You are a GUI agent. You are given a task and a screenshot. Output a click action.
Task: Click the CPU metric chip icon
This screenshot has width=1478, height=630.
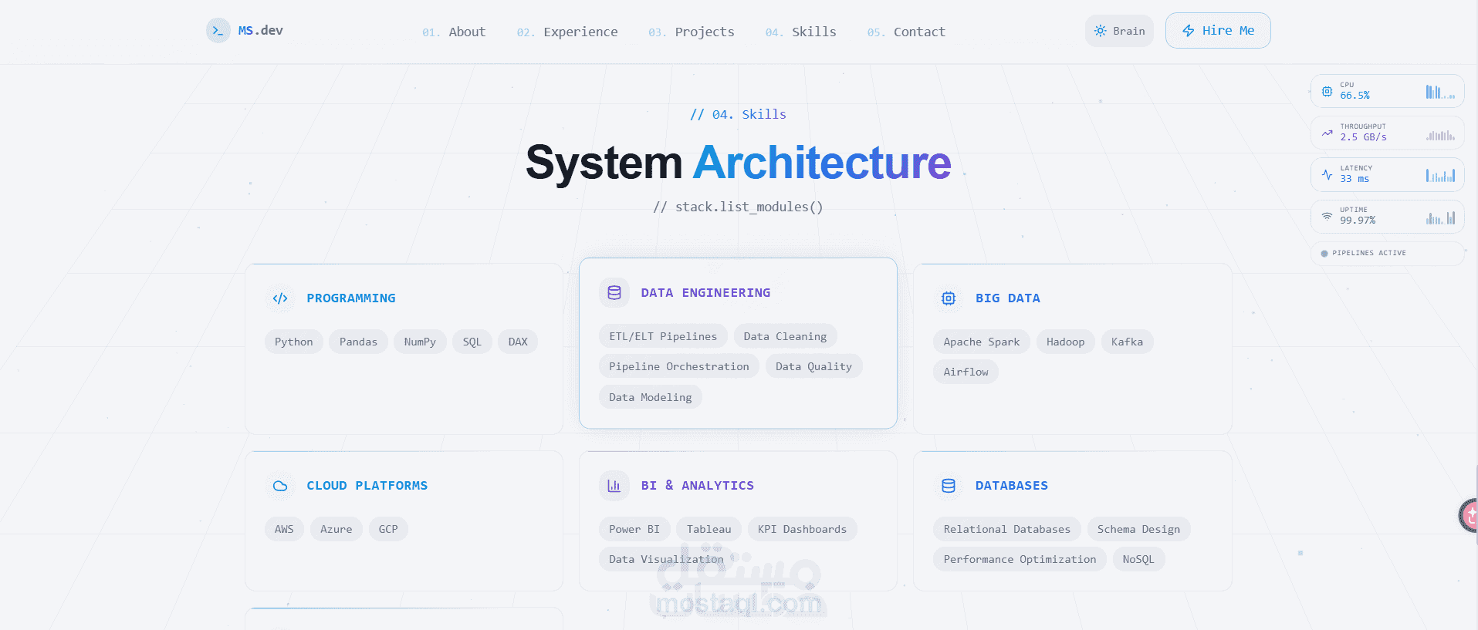1327,91
